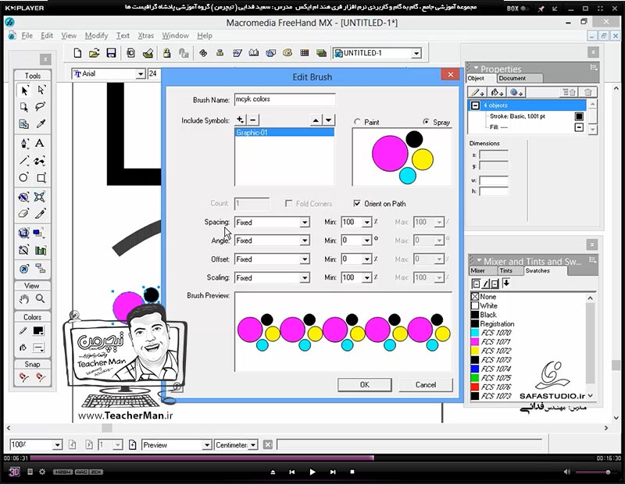This screenshot has height=485, width=625.
Task: Open the Spacing type dropdown
Action: click(305, 223)
